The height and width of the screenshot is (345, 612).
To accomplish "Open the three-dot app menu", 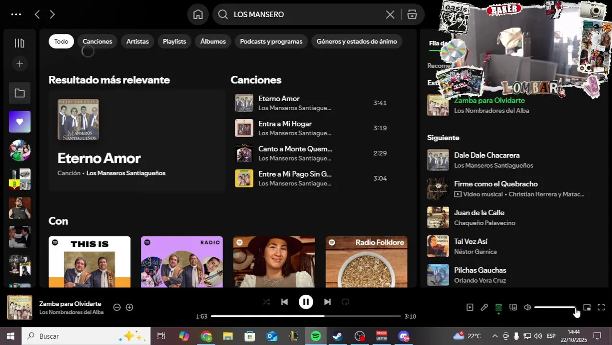I will [16, 14].
